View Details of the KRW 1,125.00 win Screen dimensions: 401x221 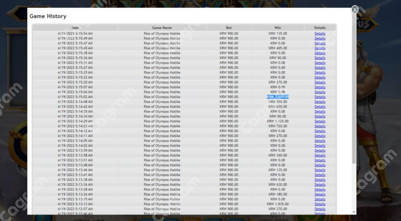320,121
